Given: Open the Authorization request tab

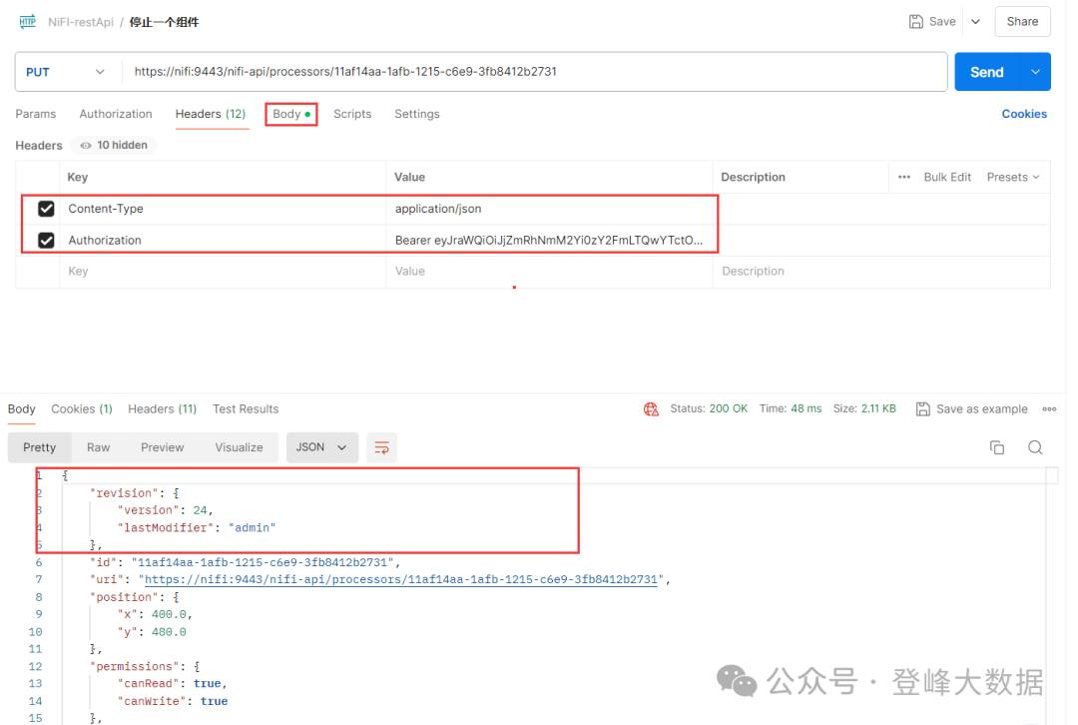Looking at the screenshot, I should (x=116, y=114).
